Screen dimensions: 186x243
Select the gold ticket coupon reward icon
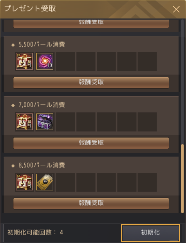pyautogui.click(x=45, y=182)
